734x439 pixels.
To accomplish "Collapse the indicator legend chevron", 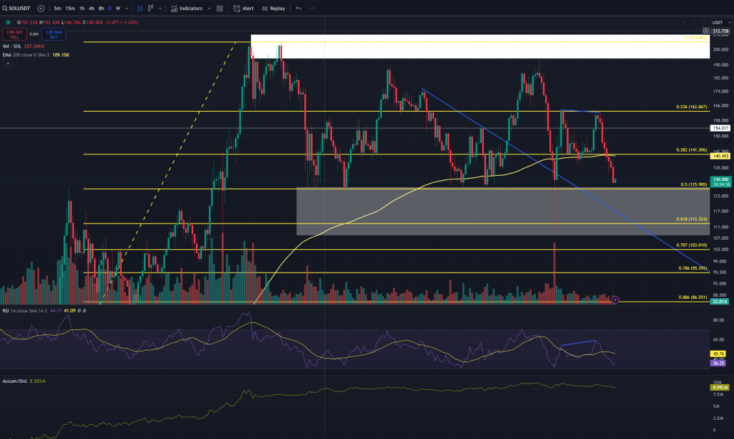I will pos(8,63).
